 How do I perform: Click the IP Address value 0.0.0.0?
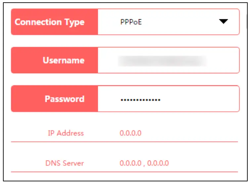click(x=130, y=133)
